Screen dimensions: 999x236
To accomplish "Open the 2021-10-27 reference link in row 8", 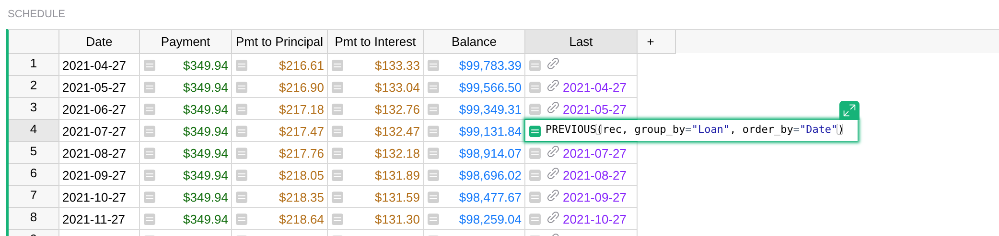I will [x=594, y=219].
